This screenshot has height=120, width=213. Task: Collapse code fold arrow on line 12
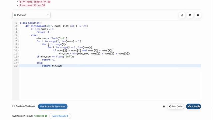(x=18, y=57)
